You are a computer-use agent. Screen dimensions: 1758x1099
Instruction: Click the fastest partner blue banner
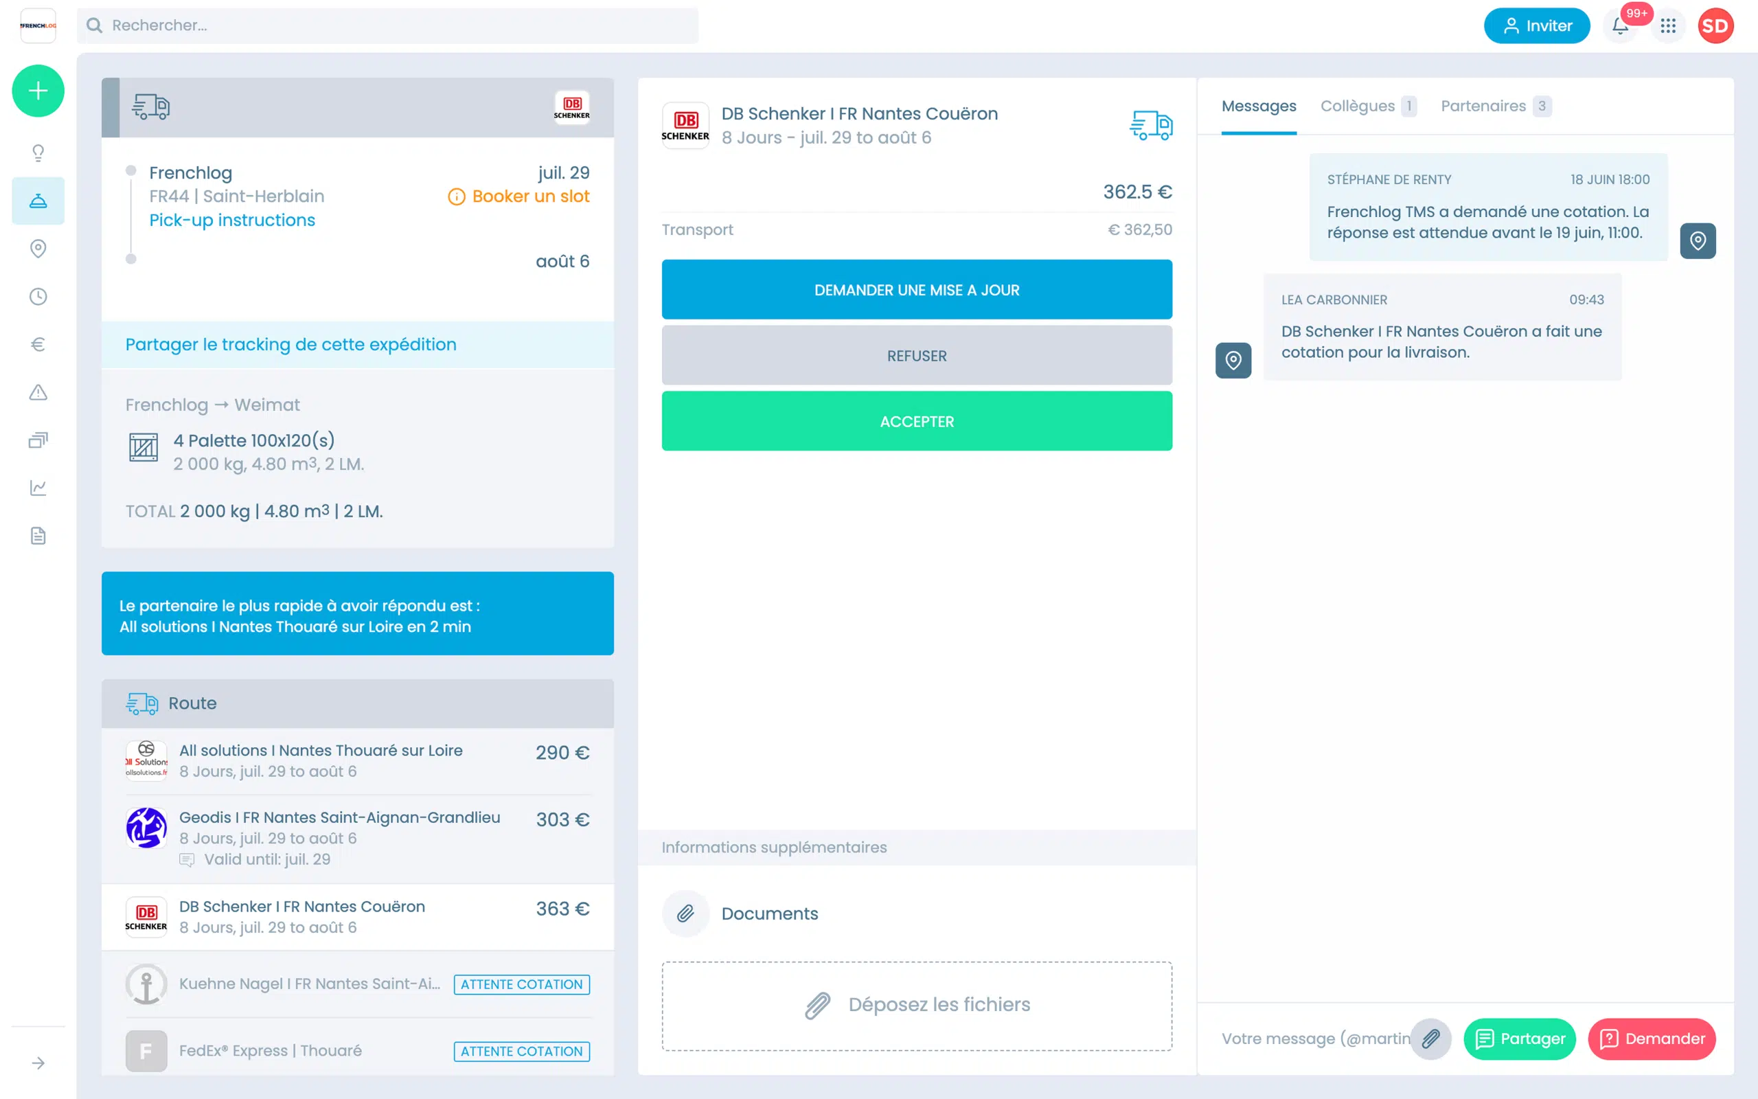(x=357, y=613)
